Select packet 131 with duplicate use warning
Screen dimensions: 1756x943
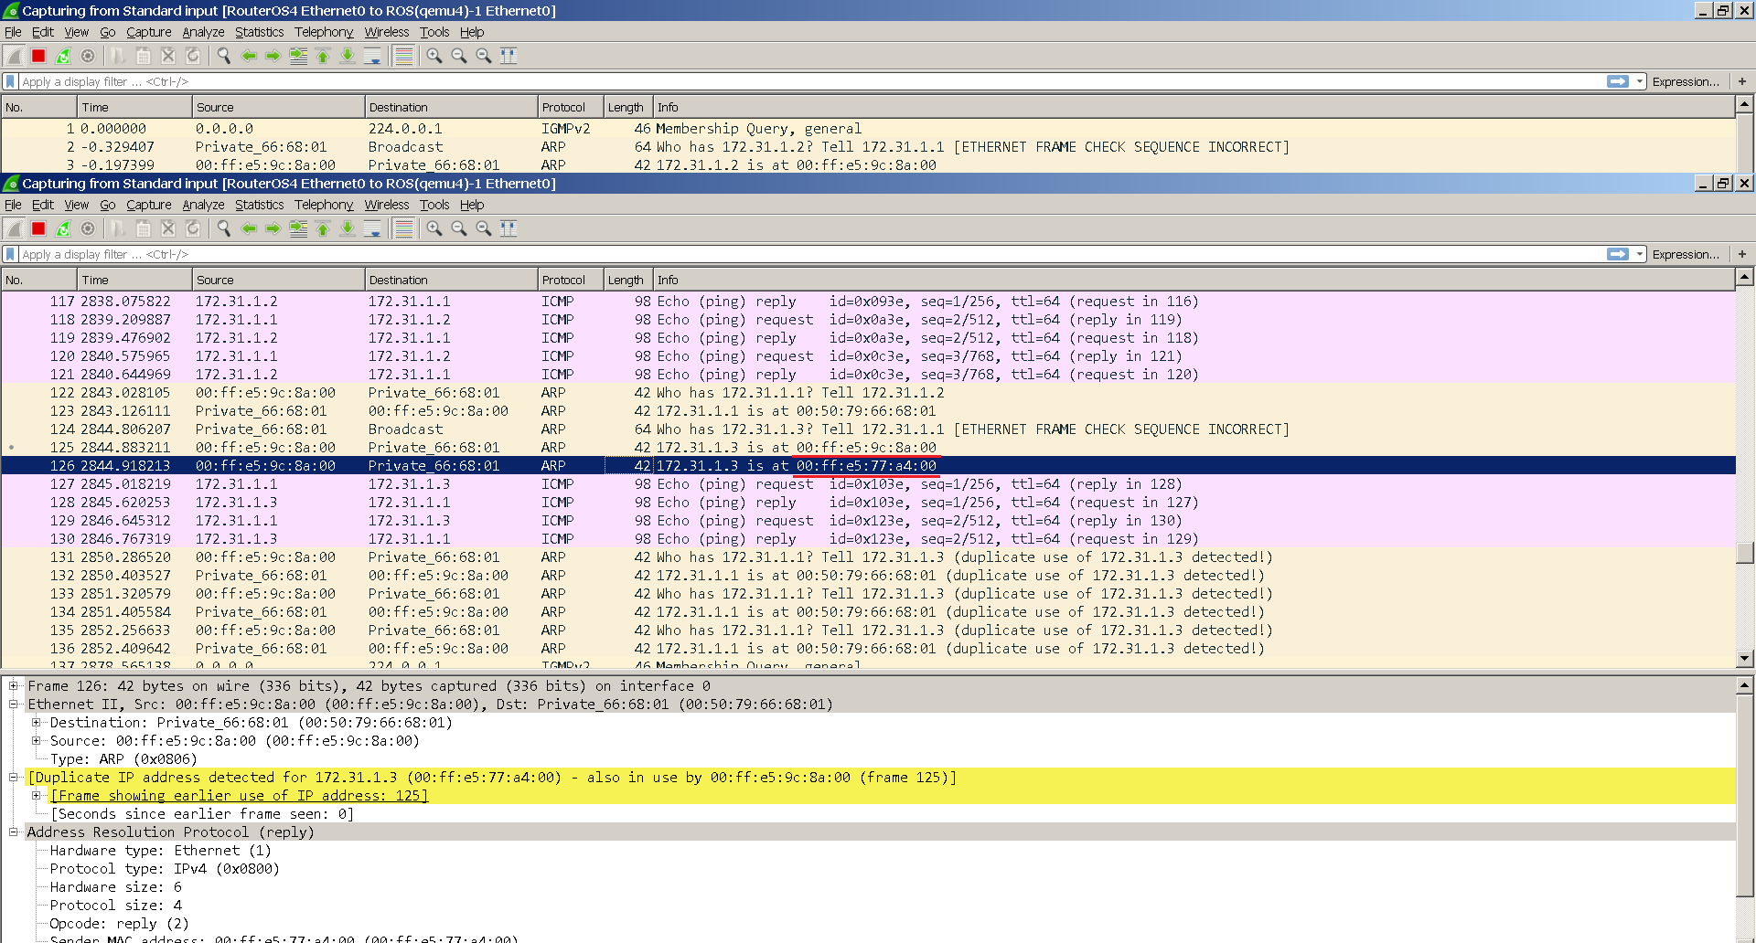[868, 557]
